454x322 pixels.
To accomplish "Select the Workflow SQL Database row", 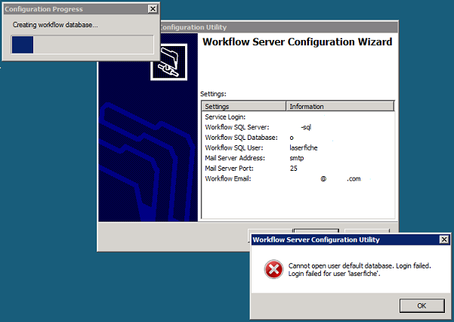I will (298, 138).
